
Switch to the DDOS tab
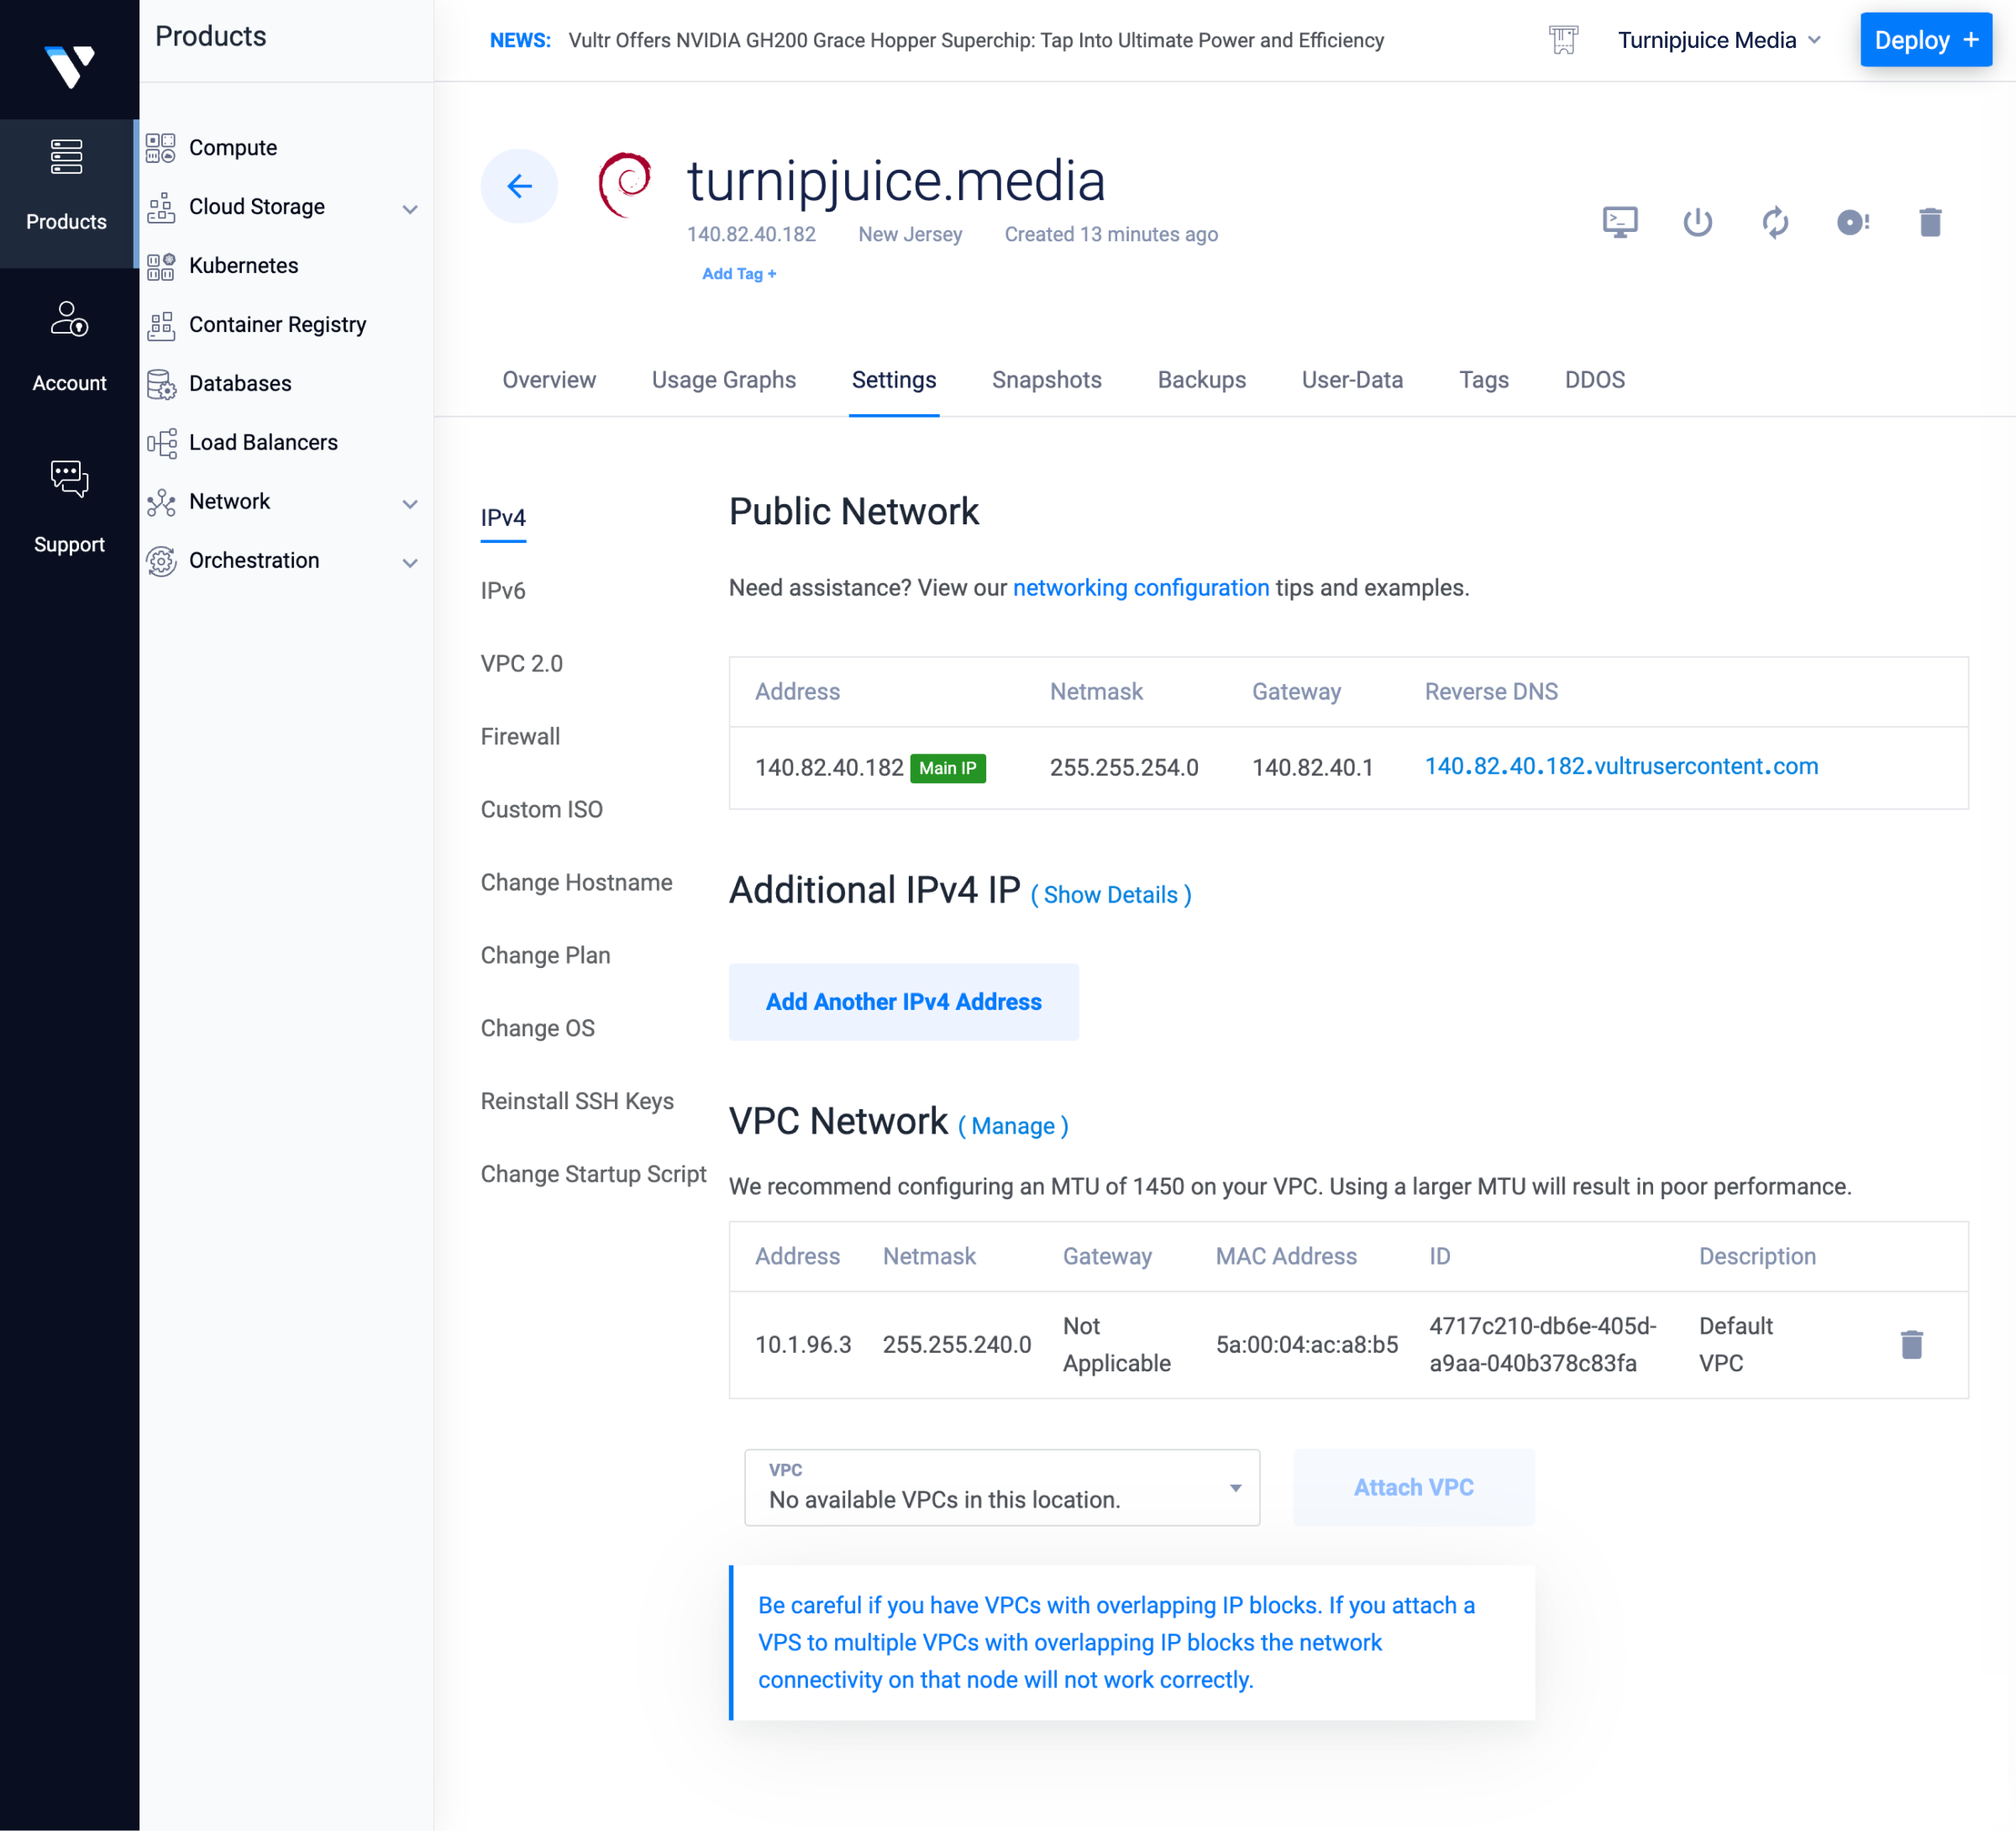pos(1591,378)
